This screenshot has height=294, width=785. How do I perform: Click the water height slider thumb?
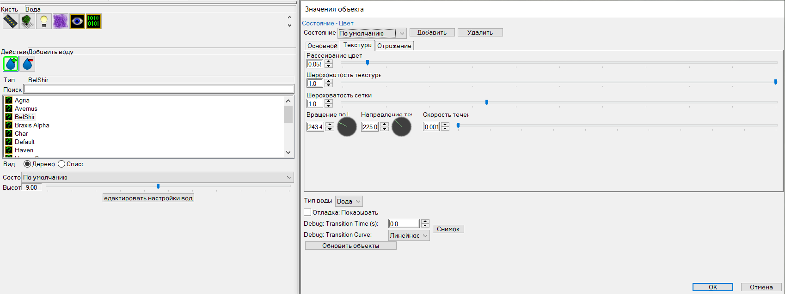pyautogui.click(x=158, y=186)
